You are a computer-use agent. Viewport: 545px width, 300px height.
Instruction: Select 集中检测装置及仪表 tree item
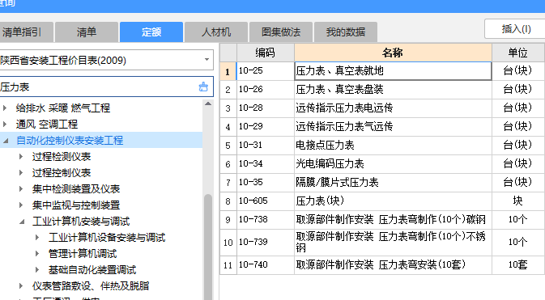point(76,189)
